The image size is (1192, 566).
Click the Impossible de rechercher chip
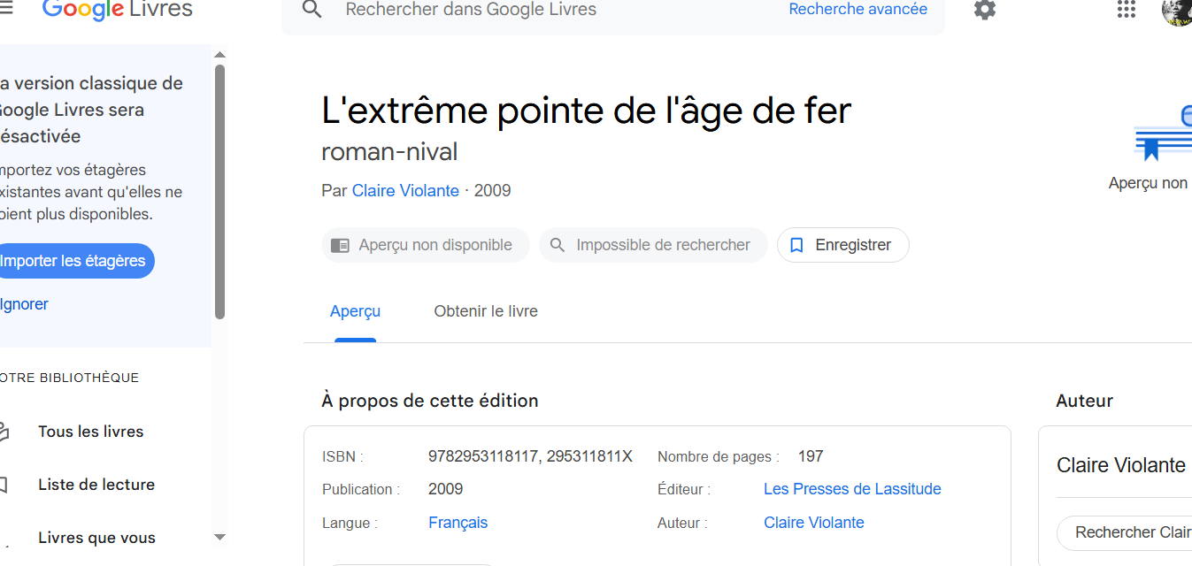tap(653, 245)
